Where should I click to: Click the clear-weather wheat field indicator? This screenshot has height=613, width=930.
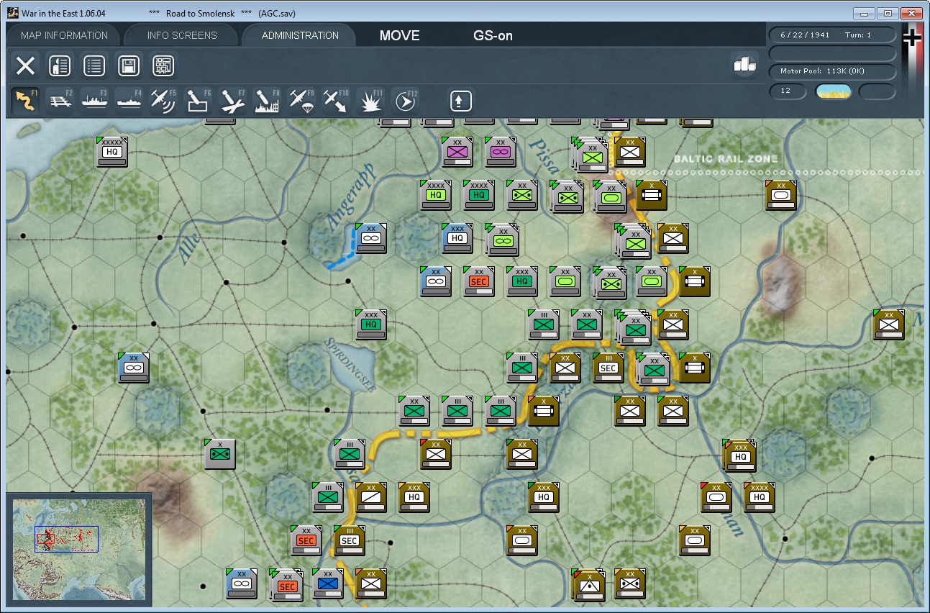pos(833,91)
